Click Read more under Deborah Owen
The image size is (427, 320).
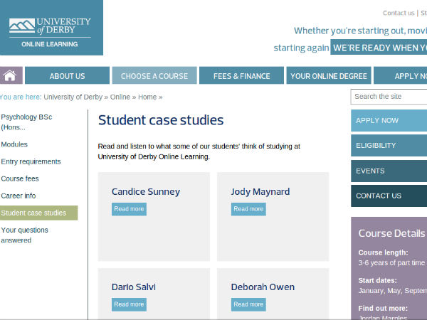pyautogui.click(x=248, y=304)
